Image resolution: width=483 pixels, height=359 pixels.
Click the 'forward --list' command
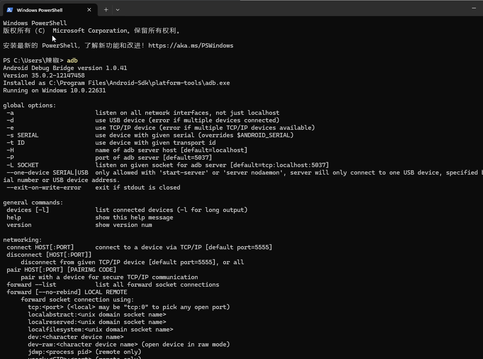(x=31, y=285)
